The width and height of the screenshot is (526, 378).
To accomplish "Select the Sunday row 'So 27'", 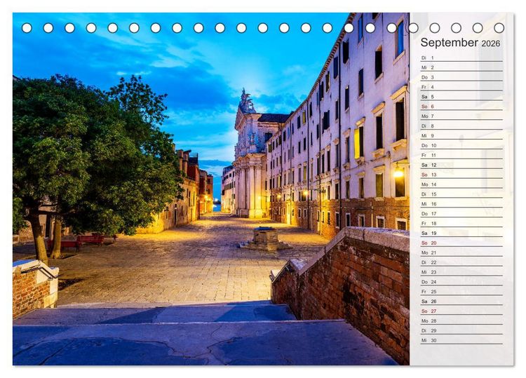I will pos(461,311).
